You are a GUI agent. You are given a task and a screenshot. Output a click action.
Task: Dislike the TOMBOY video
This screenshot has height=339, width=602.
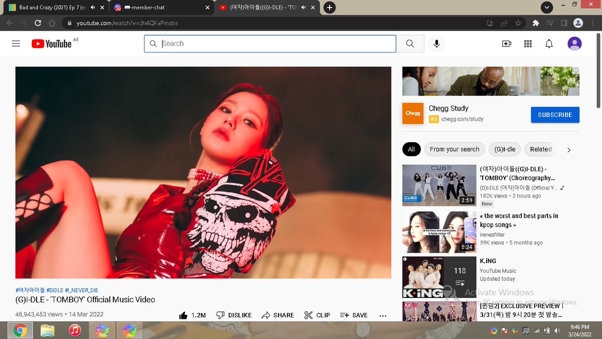pos(234,315)
